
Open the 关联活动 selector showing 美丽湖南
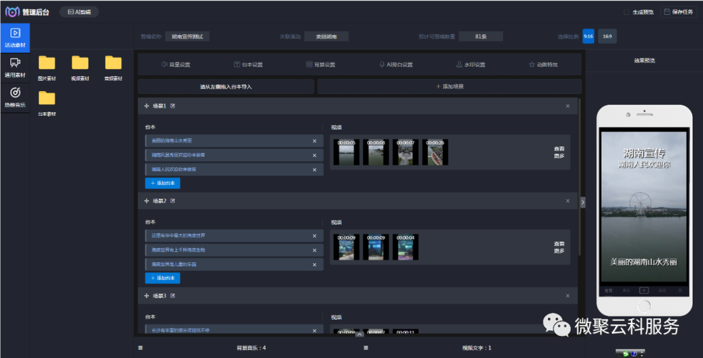point(326,36)
